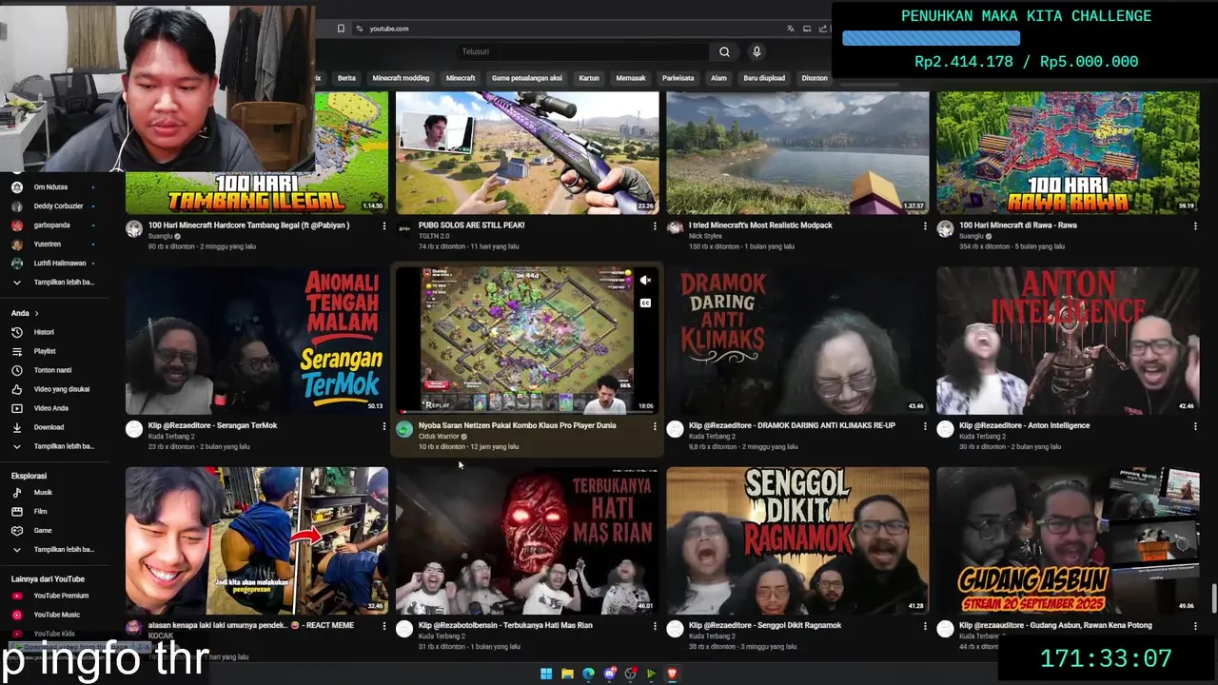
Task: Open Video yang disukai in sidebar
Action: [61, 389]
